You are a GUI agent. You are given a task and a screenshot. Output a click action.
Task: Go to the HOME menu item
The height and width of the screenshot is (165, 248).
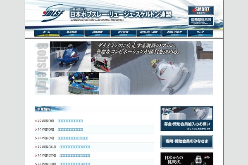47,33
